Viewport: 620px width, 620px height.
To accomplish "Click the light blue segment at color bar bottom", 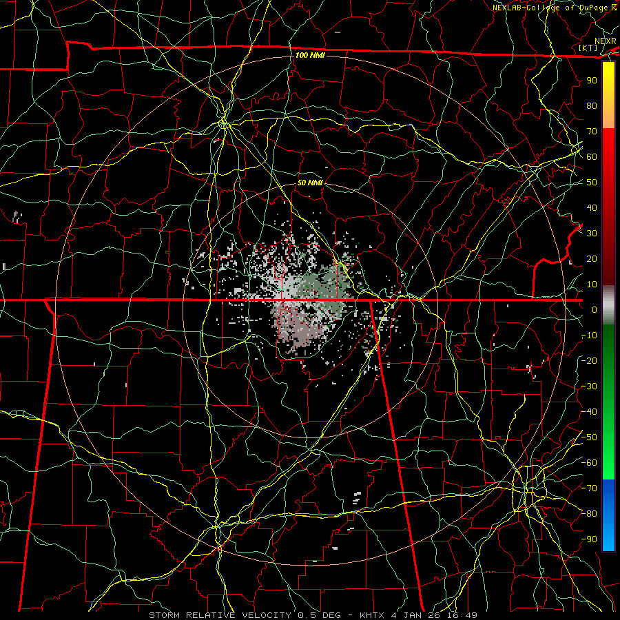I will (x=608, y=538).
